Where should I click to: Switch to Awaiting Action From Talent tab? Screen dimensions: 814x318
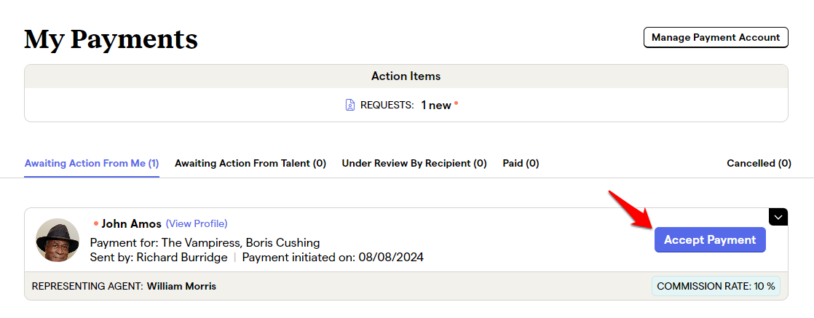point(250,164)
